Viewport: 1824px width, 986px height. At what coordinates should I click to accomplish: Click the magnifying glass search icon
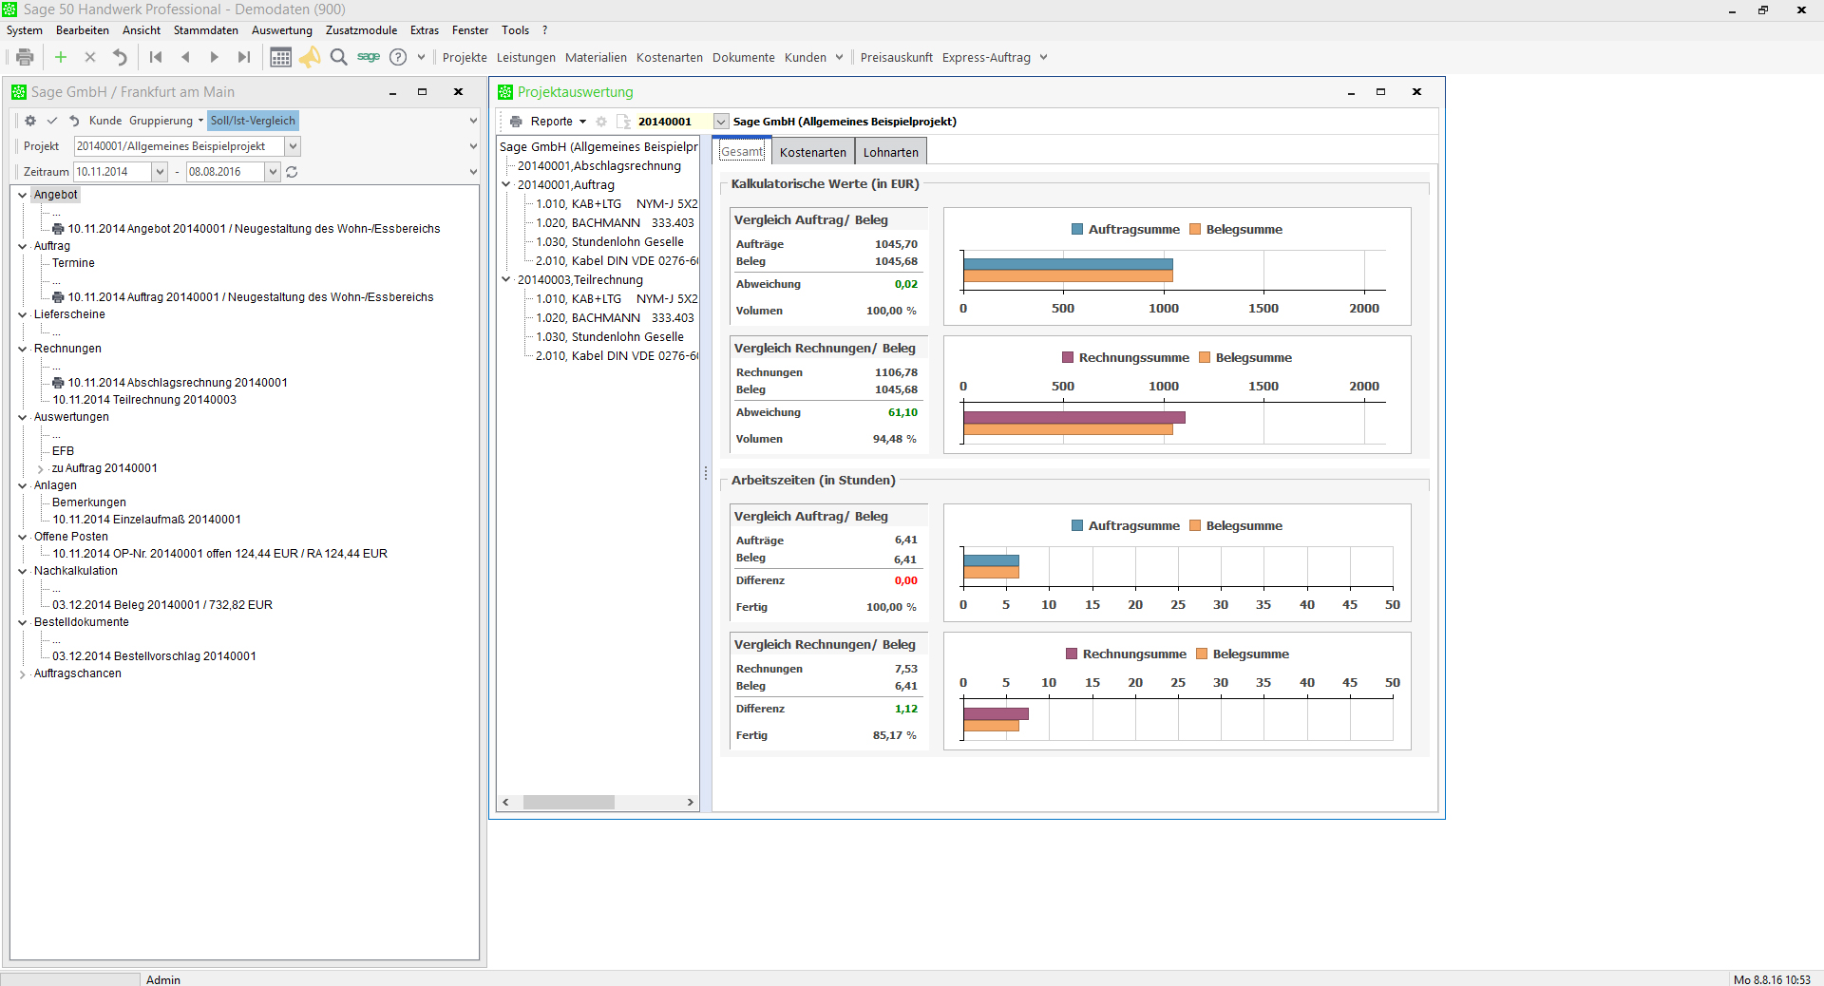[x=338, y=57]
